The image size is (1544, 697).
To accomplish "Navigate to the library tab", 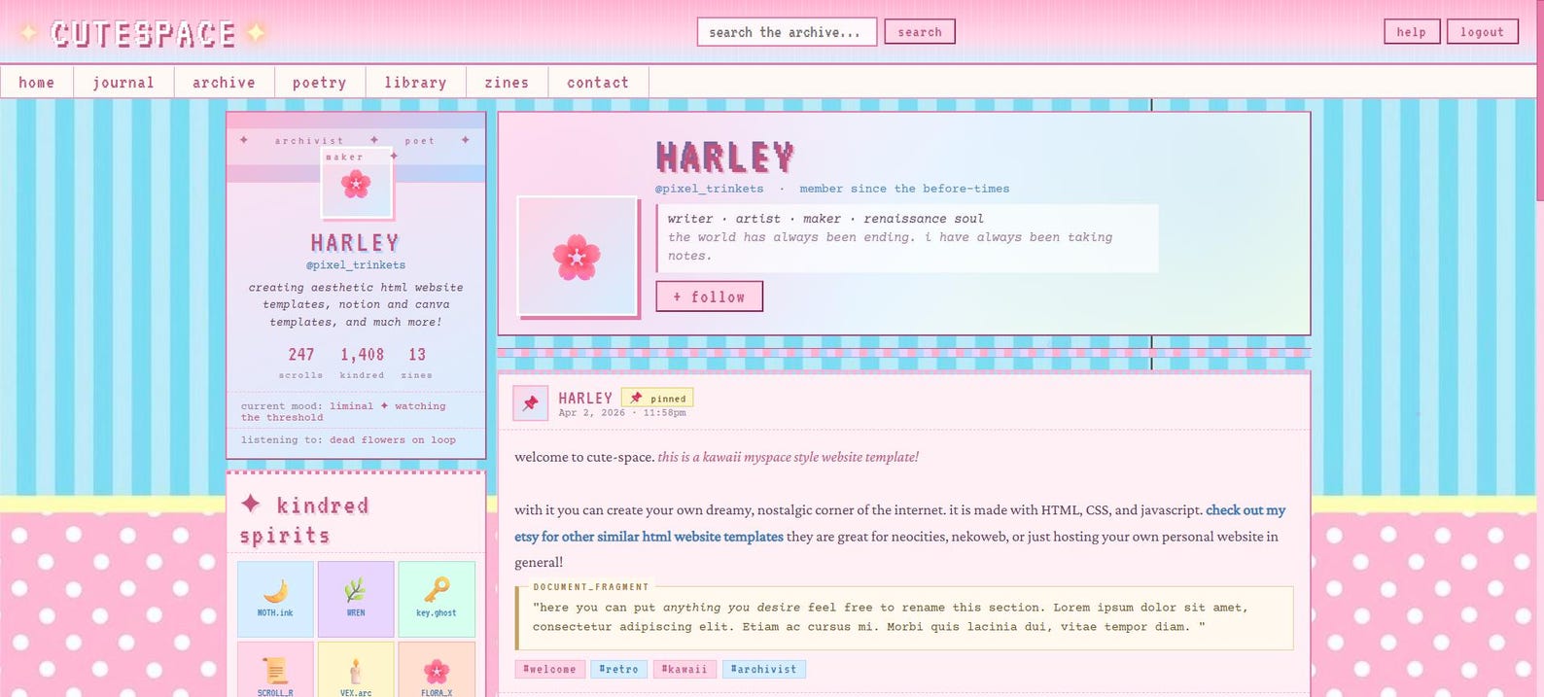I will click(x=416, y=83).
